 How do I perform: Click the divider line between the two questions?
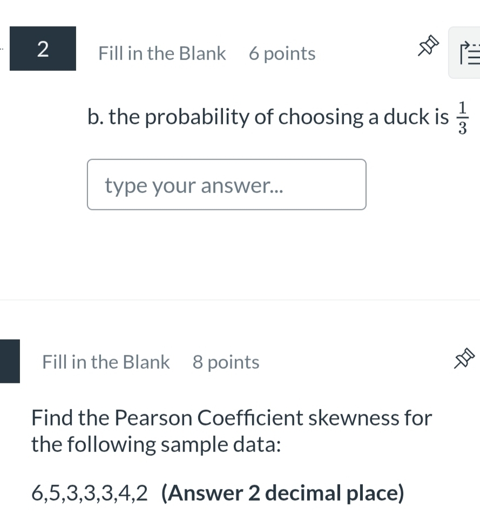[x=240, y=300]
